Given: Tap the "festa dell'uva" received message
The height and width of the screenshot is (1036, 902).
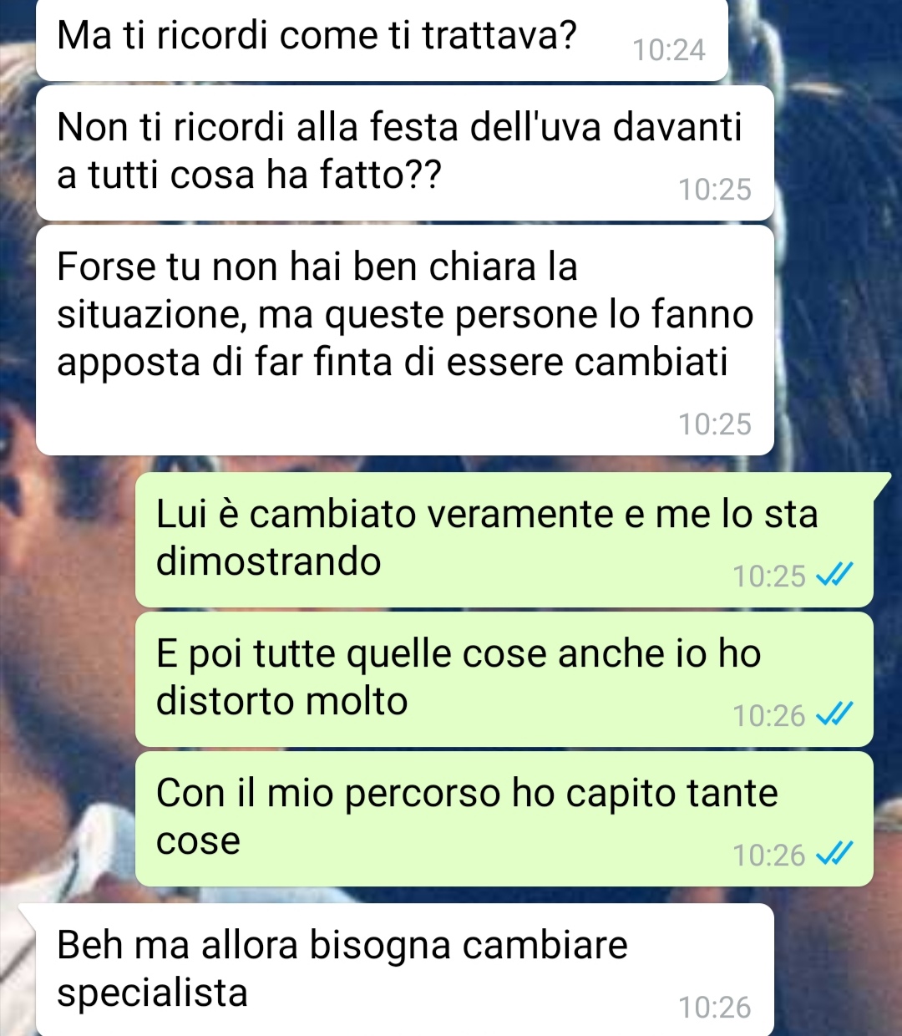Looking at the screenshot, I should [x=405, y=153].
